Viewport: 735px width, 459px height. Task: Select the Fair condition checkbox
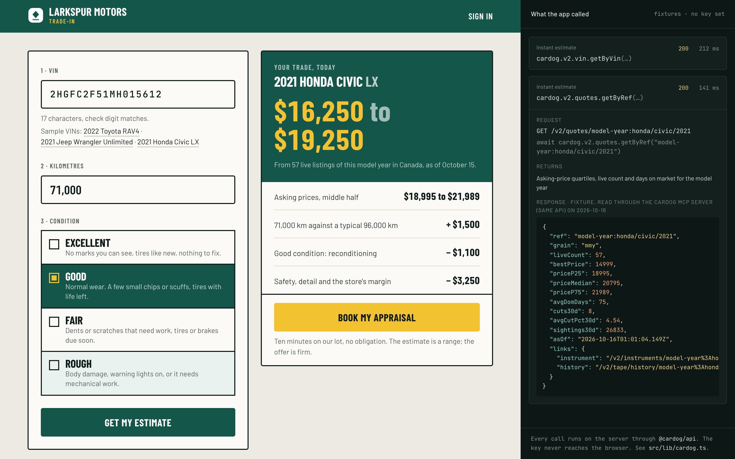click(54, 322)
